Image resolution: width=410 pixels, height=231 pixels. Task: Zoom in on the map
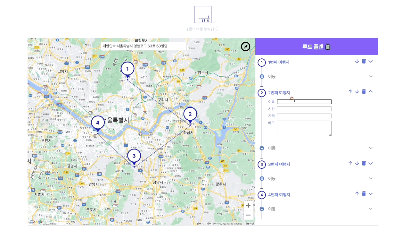point(248,205)
